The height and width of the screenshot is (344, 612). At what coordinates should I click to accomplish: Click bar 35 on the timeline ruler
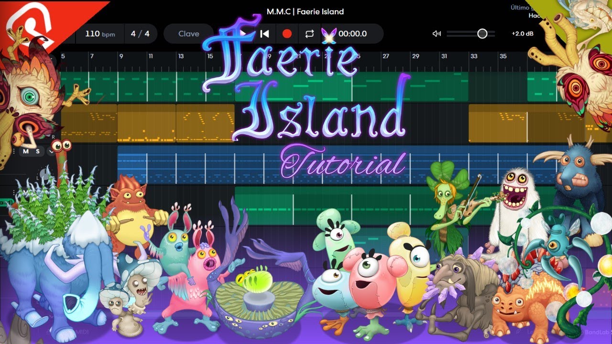coord(503,56)
